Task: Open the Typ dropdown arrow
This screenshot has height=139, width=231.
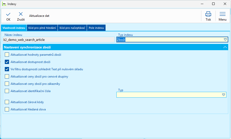Action: click(223, 95)
